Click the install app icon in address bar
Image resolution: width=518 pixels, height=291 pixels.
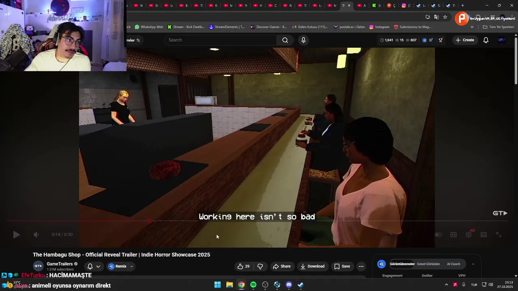[428, 17]
